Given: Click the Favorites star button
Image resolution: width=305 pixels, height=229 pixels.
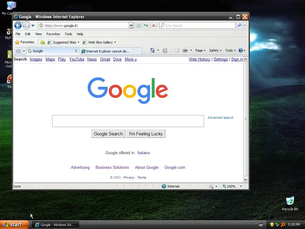Looking at the screenshot, I should coord(25,42).
